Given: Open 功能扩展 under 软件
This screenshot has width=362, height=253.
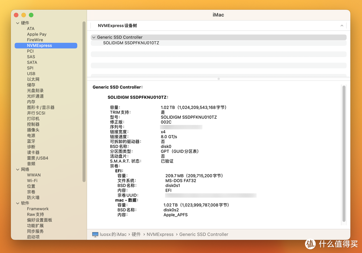Looking at the screenshot, I should coord(35,226).
